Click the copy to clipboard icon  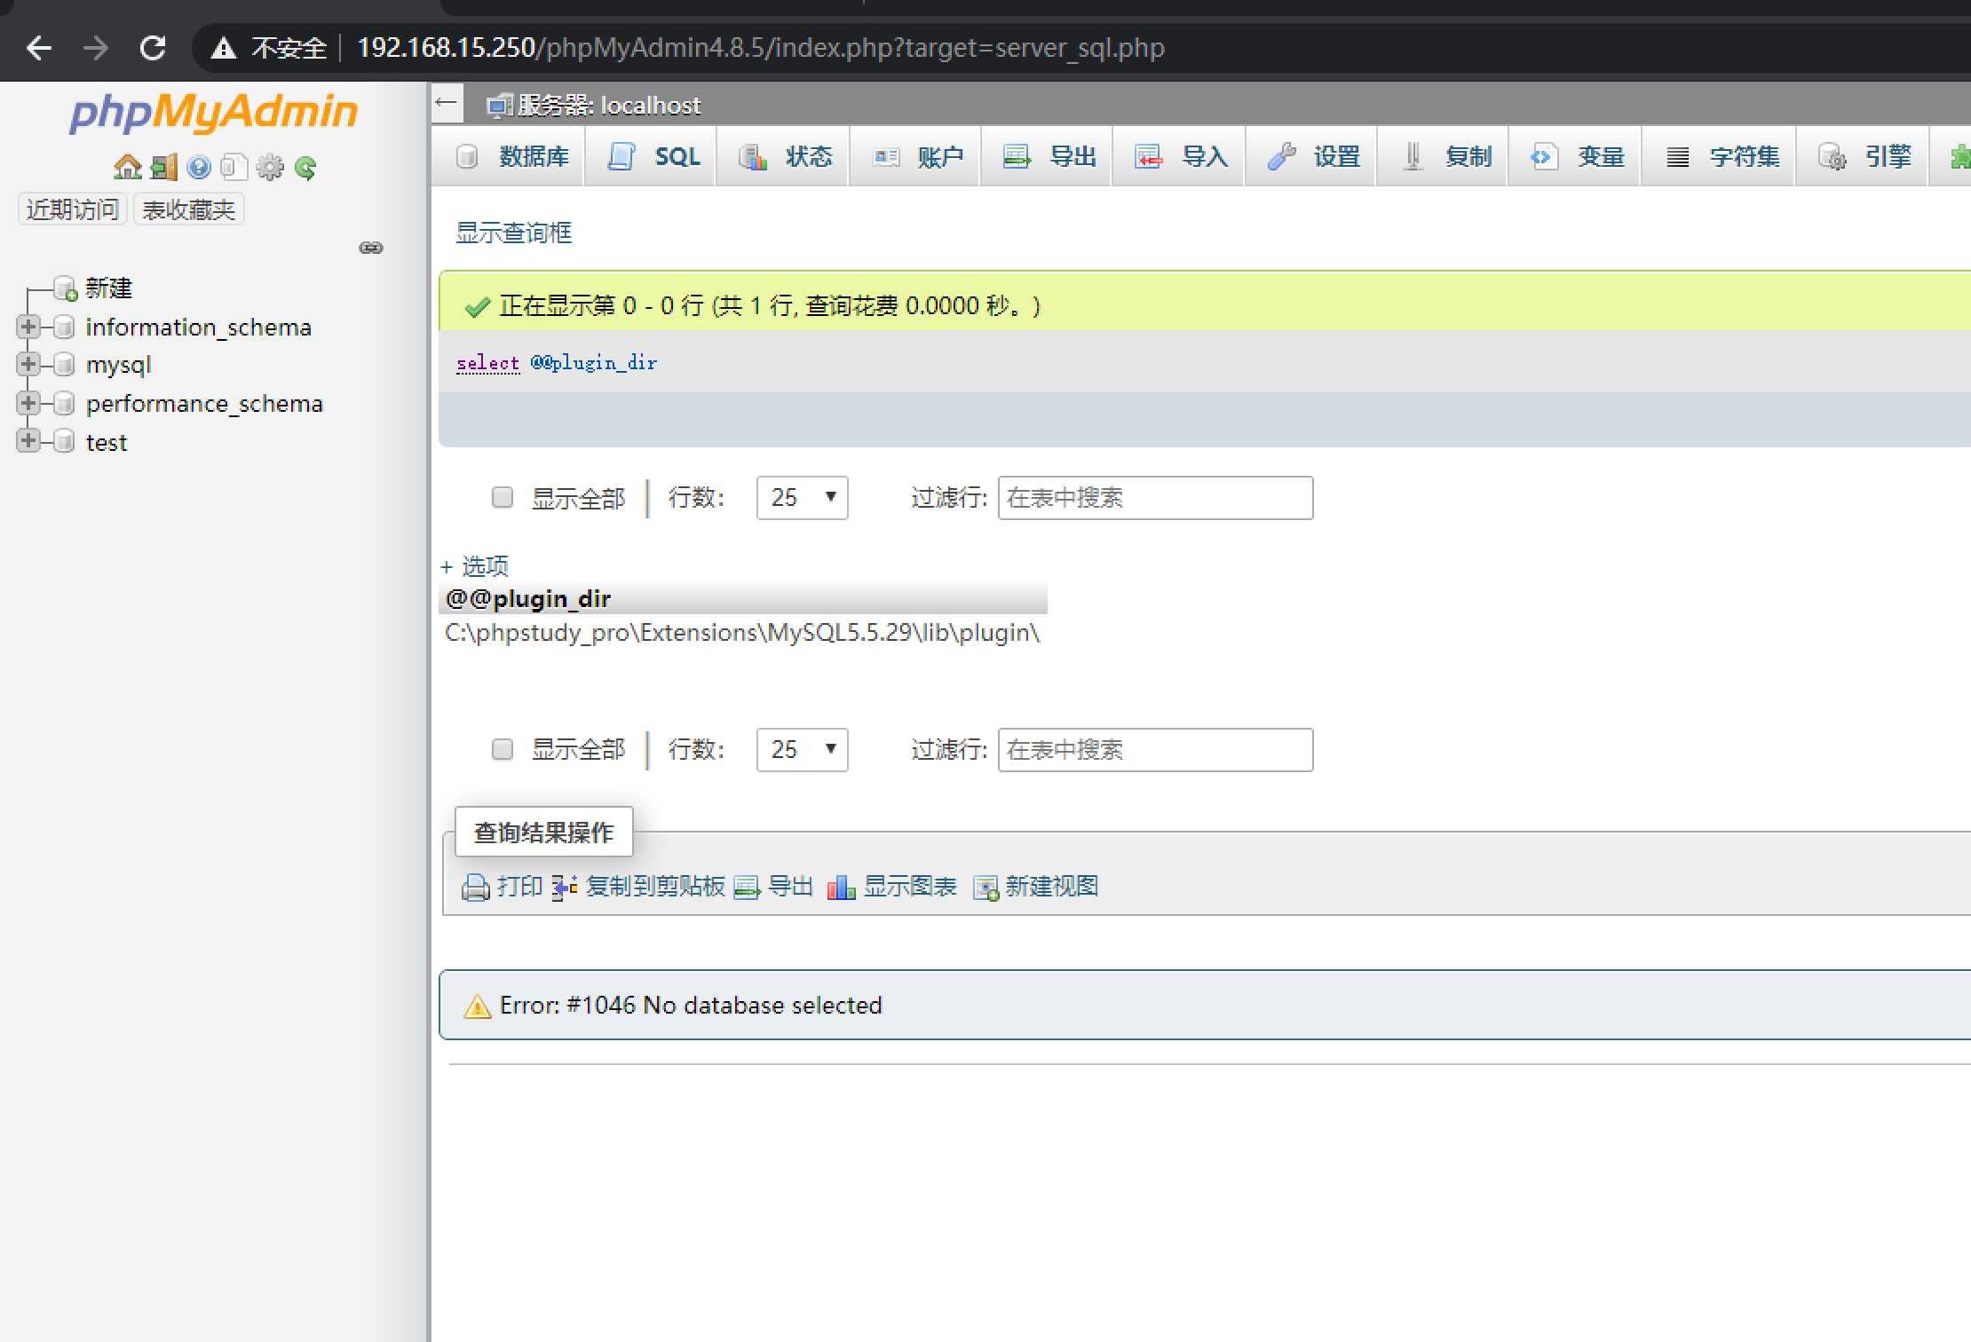point(565,887)
